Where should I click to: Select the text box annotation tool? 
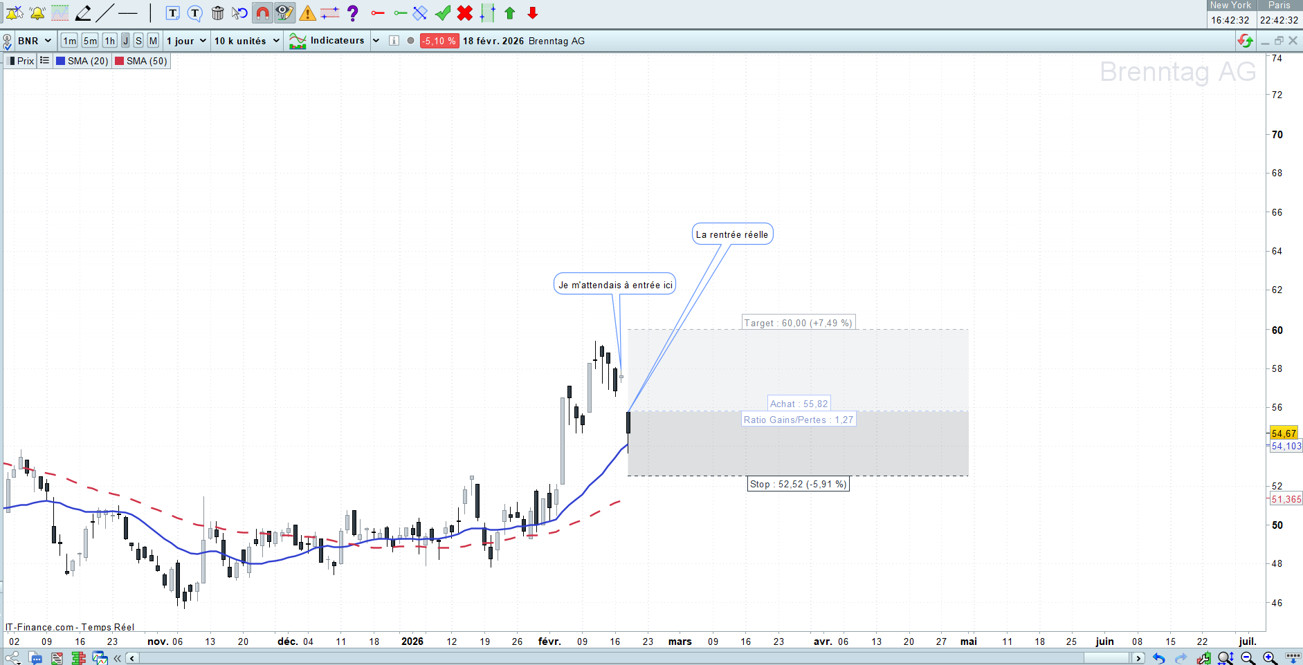click(173, 12)
